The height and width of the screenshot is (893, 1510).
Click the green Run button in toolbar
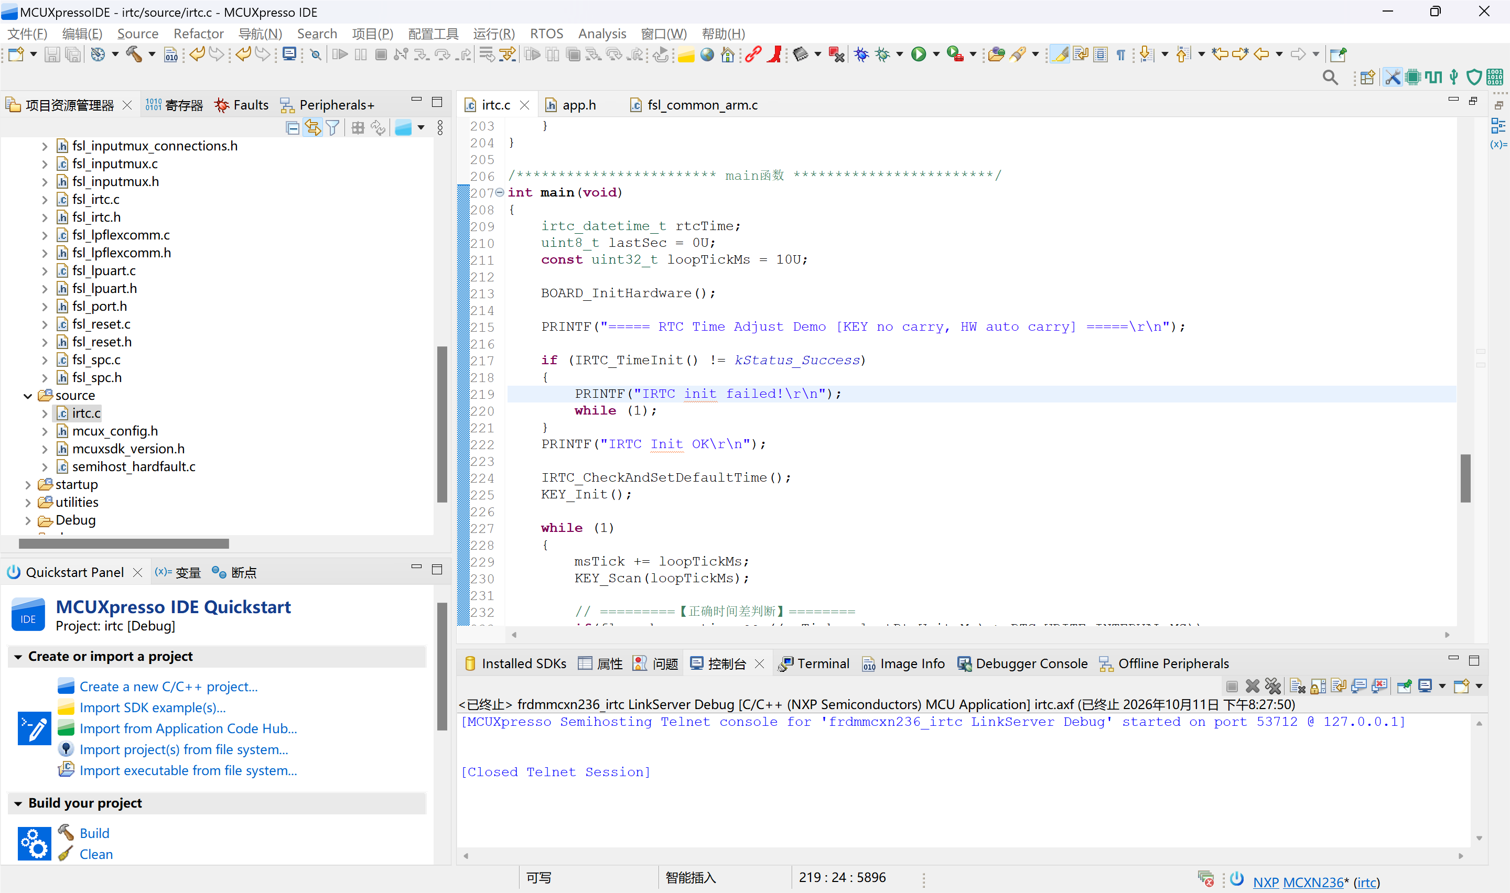(x=918, y=55)
